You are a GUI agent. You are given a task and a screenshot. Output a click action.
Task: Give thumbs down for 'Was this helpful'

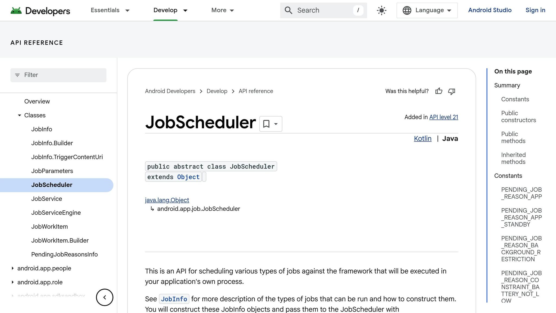click(451, 91)
